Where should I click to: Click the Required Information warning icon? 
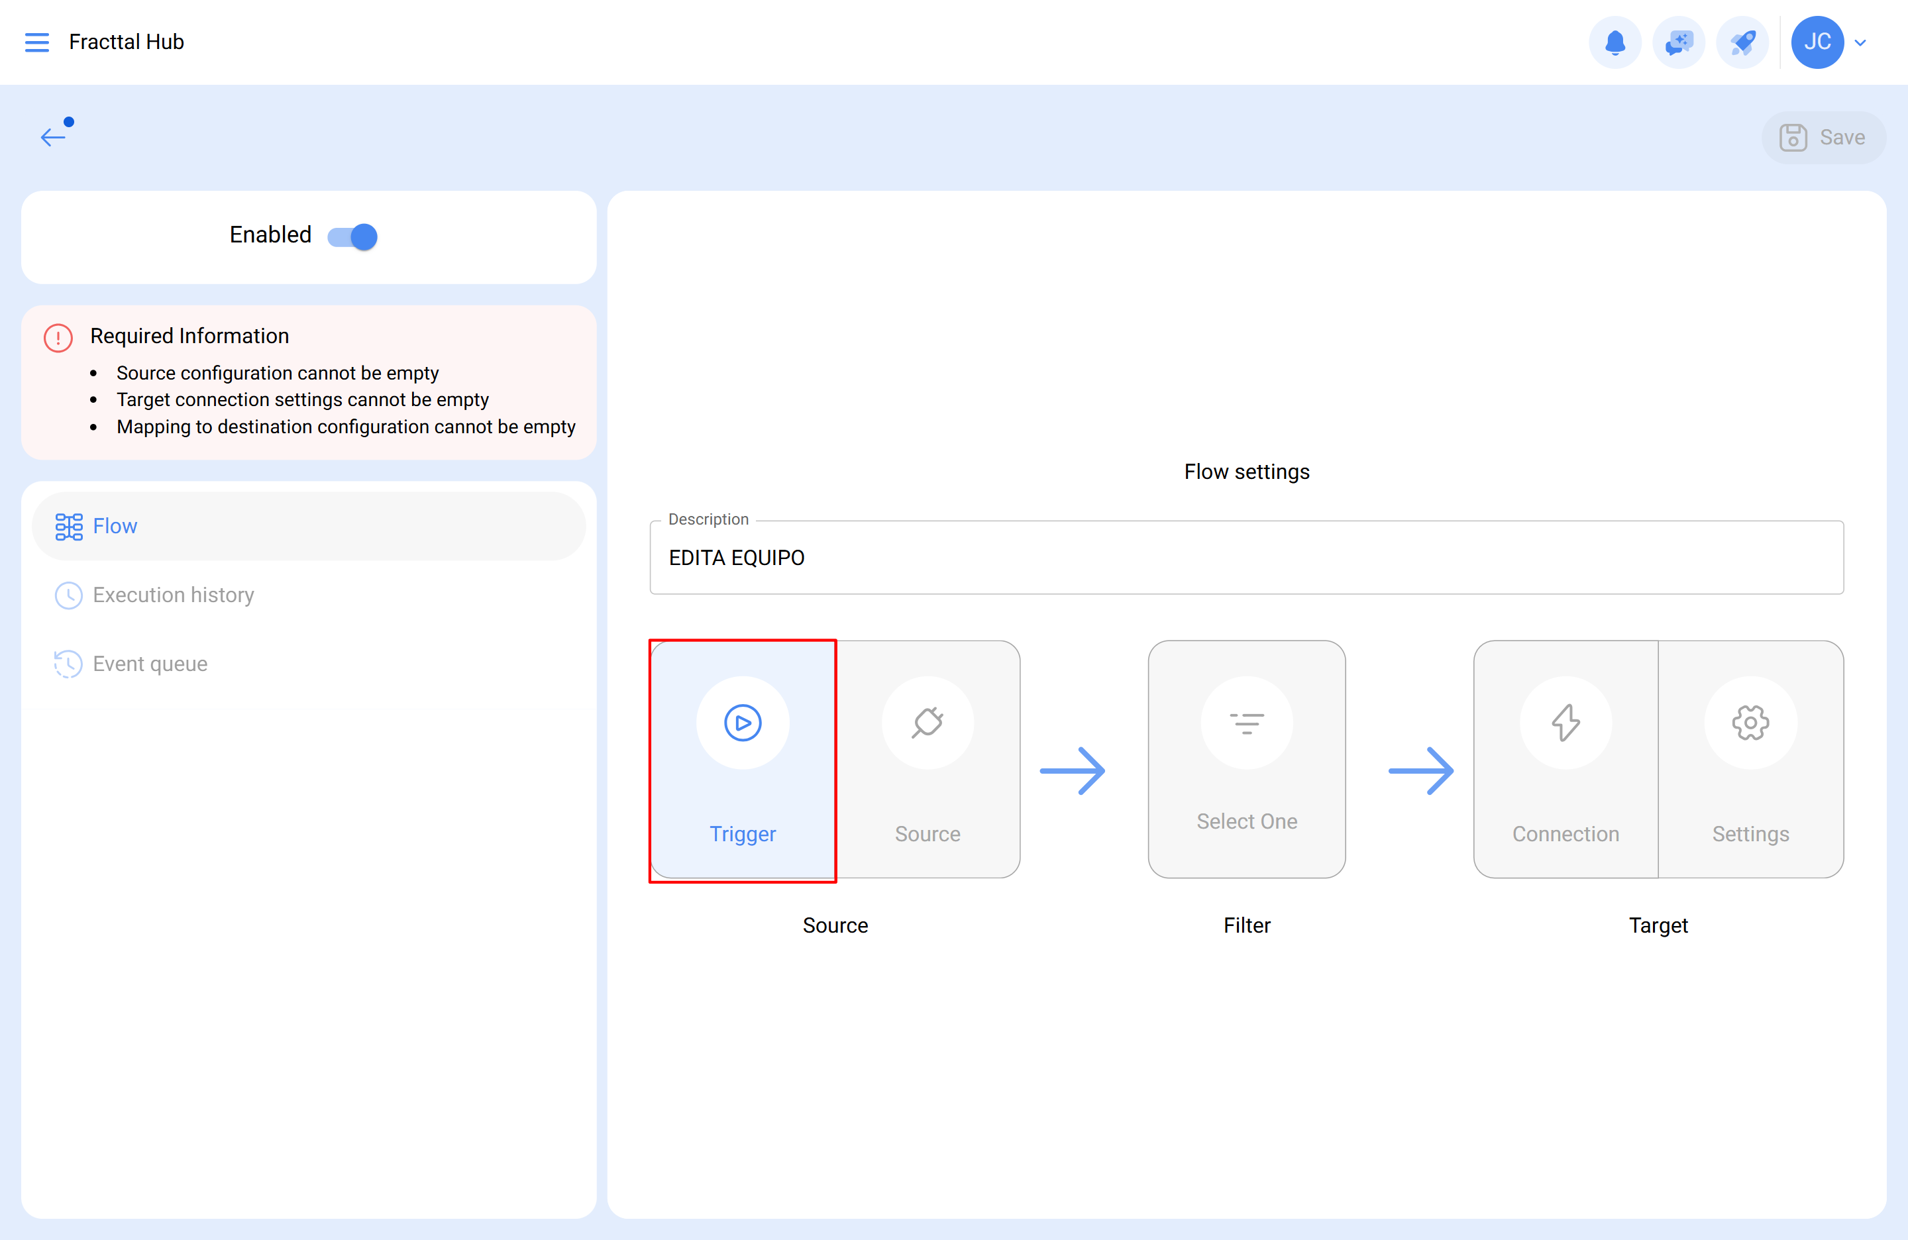click(58, 337)
